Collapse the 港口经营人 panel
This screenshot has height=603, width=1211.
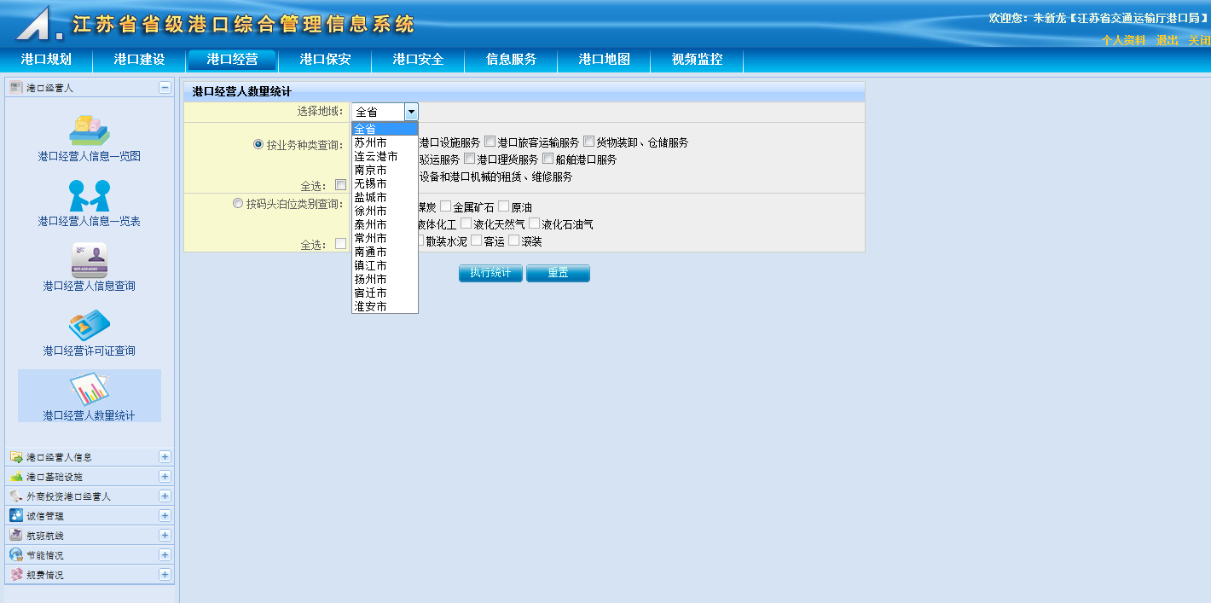point(165,87)
